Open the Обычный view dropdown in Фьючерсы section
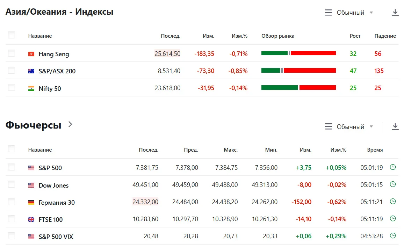The image size is (404, 247). (x=349, y=126)
